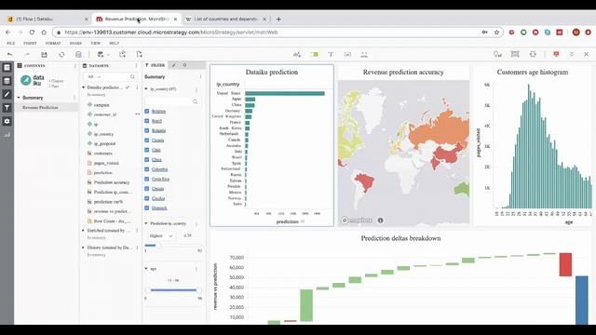This screenshot has height=335, width=596.
Task: Click the green Insert Filter icon
Action: point(315,55)
